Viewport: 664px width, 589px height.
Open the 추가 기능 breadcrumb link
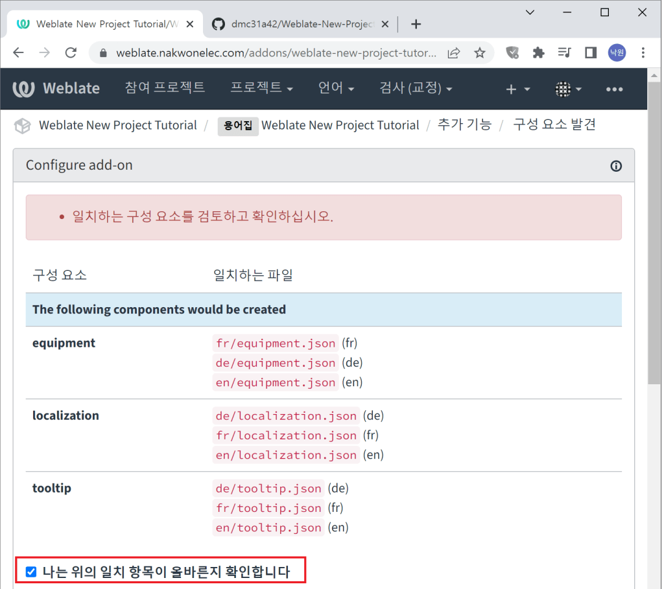tap(464, 125)
